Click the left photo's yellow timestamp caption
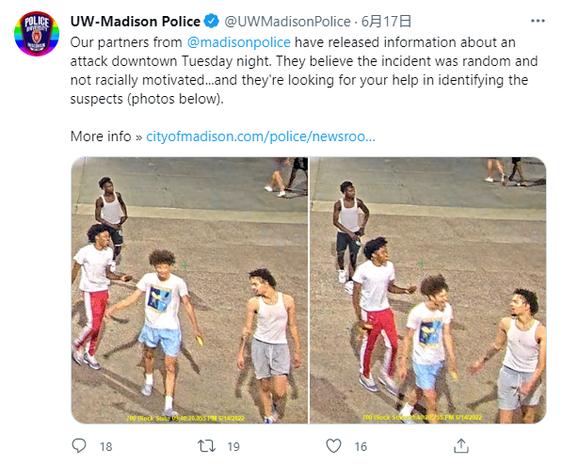Viewport: 562px width, 465px height. [x=185, y=418]
